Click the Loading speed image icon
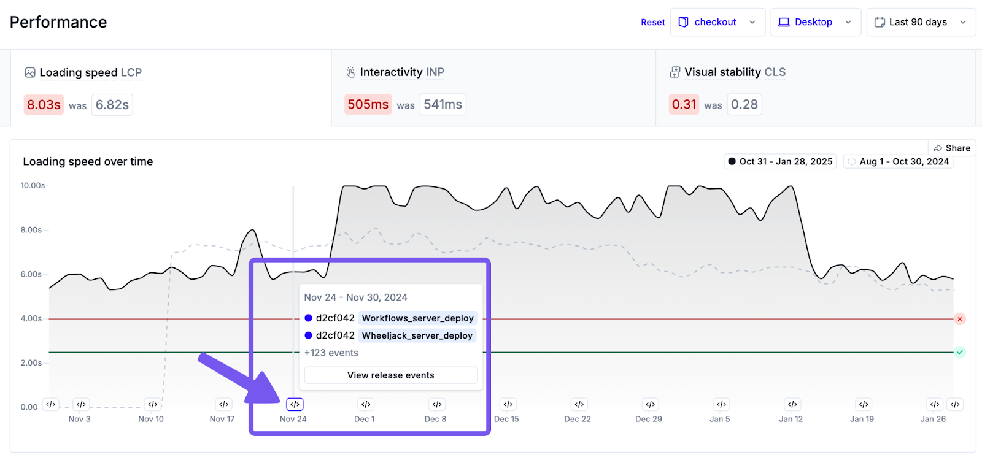Image resolution: width=982 pixels, height=460 pixels. 30,72
